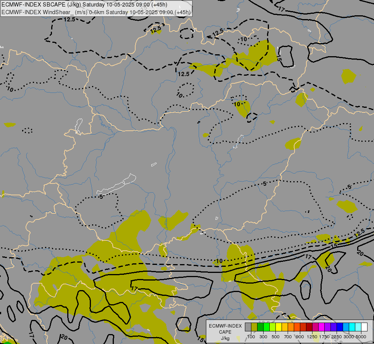Image resolution: width=374 pixels, height=344 pixels.
Task: Click the 5000 label in the legend
Action: [x=361, y=337]
